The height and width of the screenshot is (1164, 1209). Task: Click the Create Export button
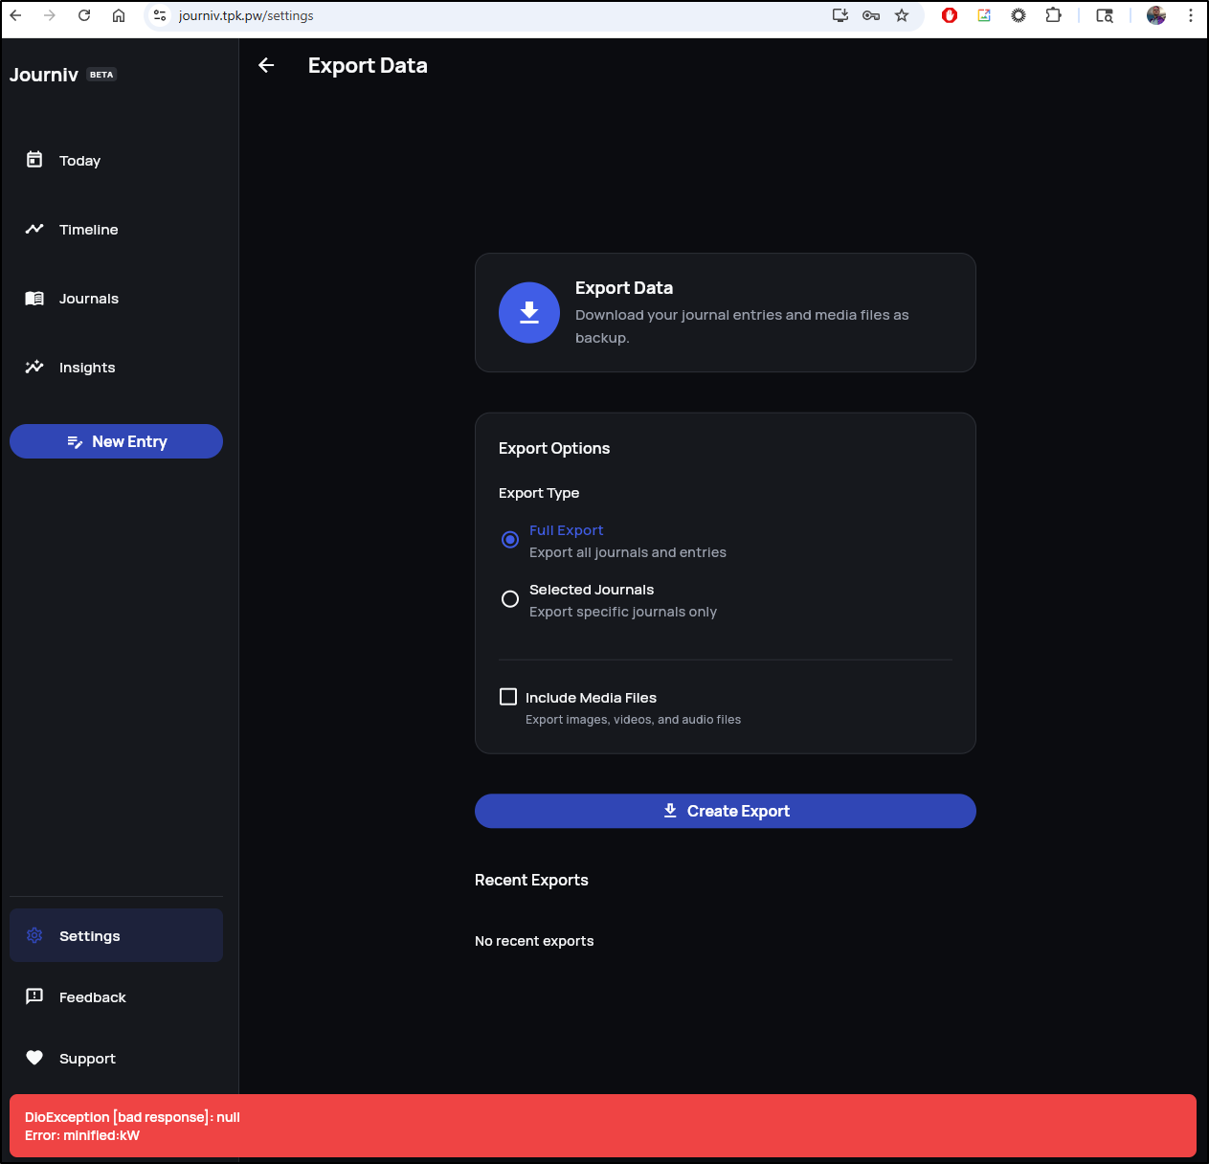pyautogui.click(x=725, y=811)
